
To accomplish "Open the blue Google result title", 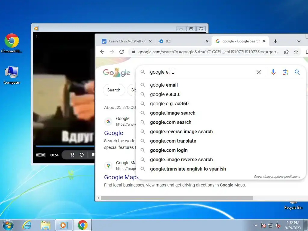I will click(x=113, y=133).
